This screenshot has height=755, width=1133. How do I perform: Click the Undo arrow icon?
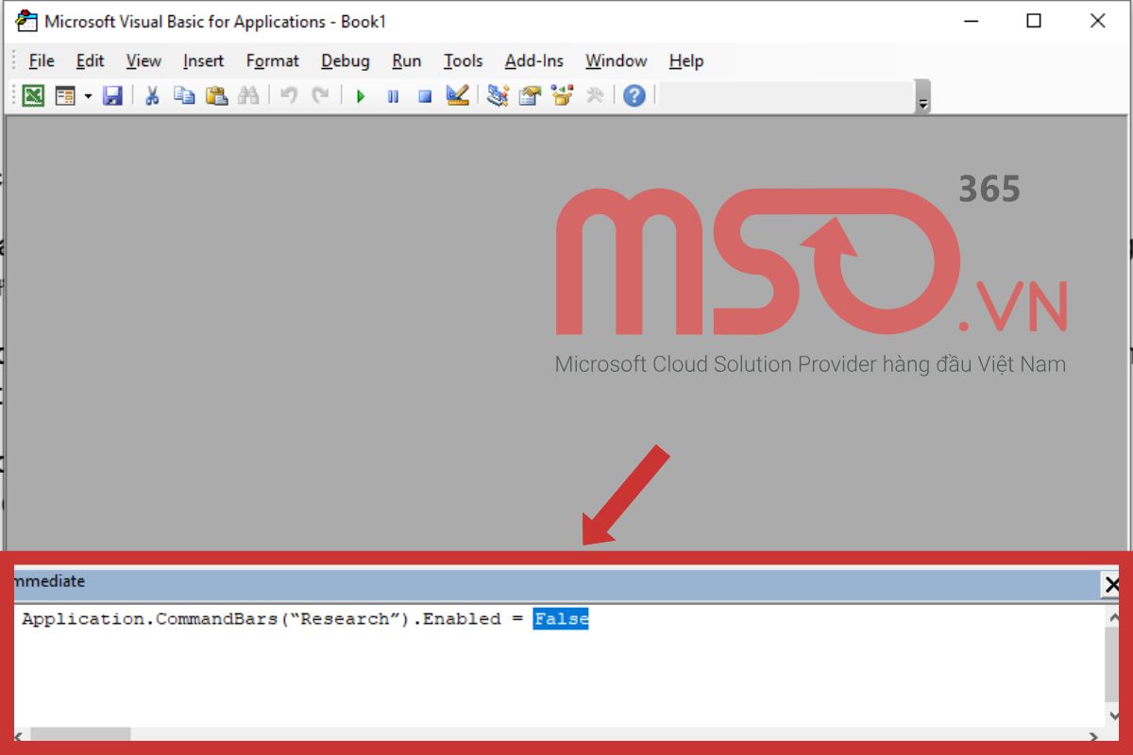tap(289, 95)
